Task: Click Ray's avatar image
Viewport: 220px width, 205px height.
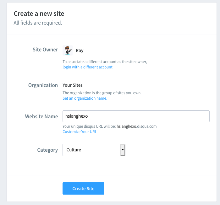Action: tap(68, 50)
